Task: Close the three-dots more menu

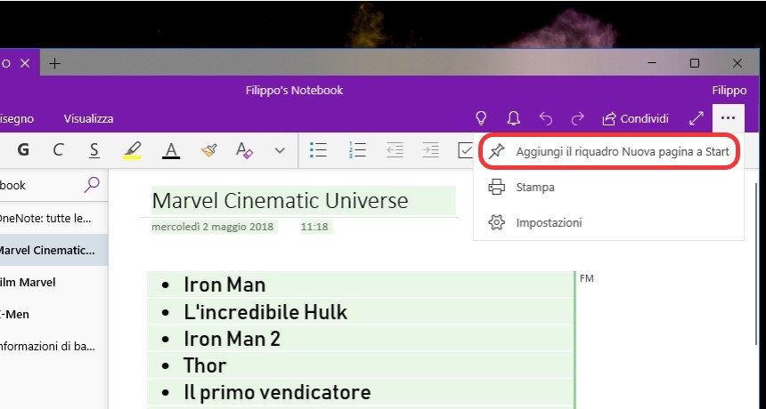Action: click(x=728, y=118)
